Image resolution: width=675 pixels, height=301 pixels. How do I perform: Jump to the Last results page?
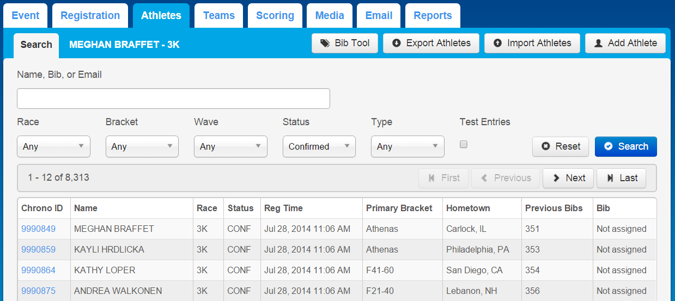pos(622,178)
